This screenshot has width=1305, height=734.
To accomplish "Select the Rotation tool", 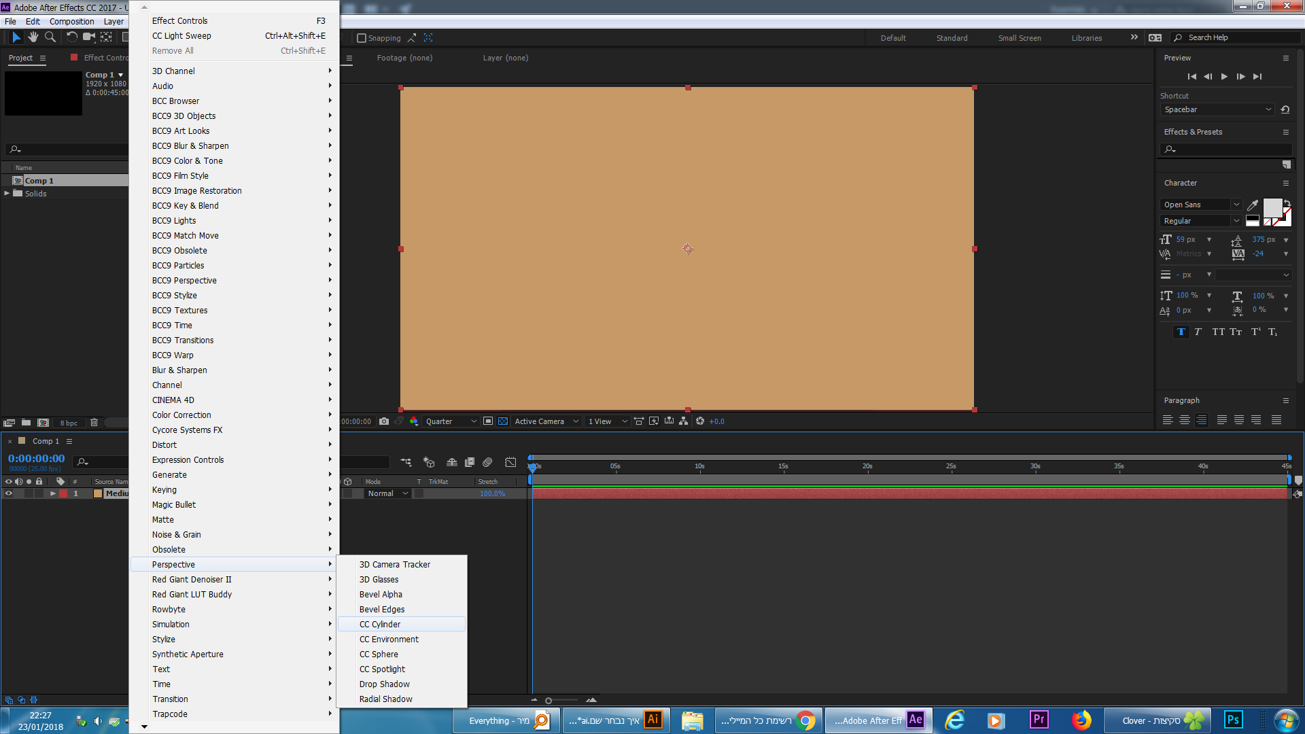I will pos(71,37).
